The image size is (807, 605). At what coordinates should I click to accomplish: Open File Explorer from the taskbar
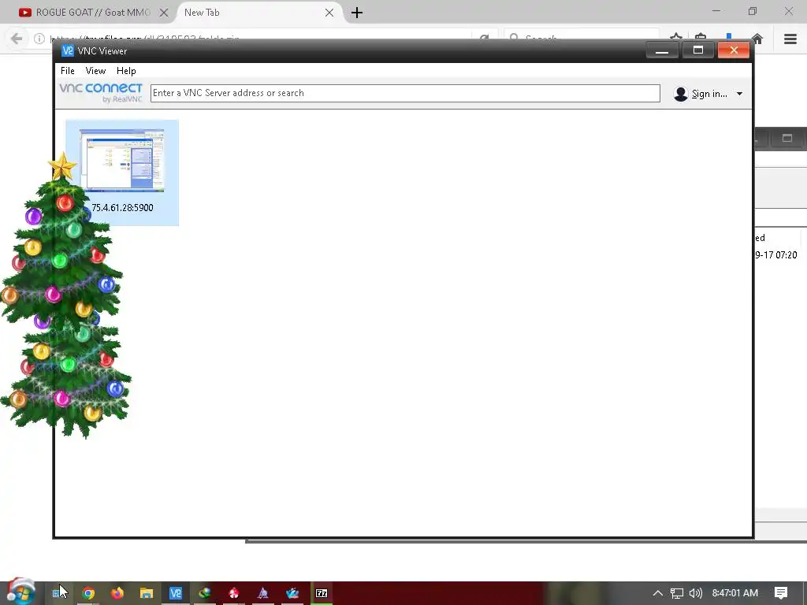(x=147, y=593)
